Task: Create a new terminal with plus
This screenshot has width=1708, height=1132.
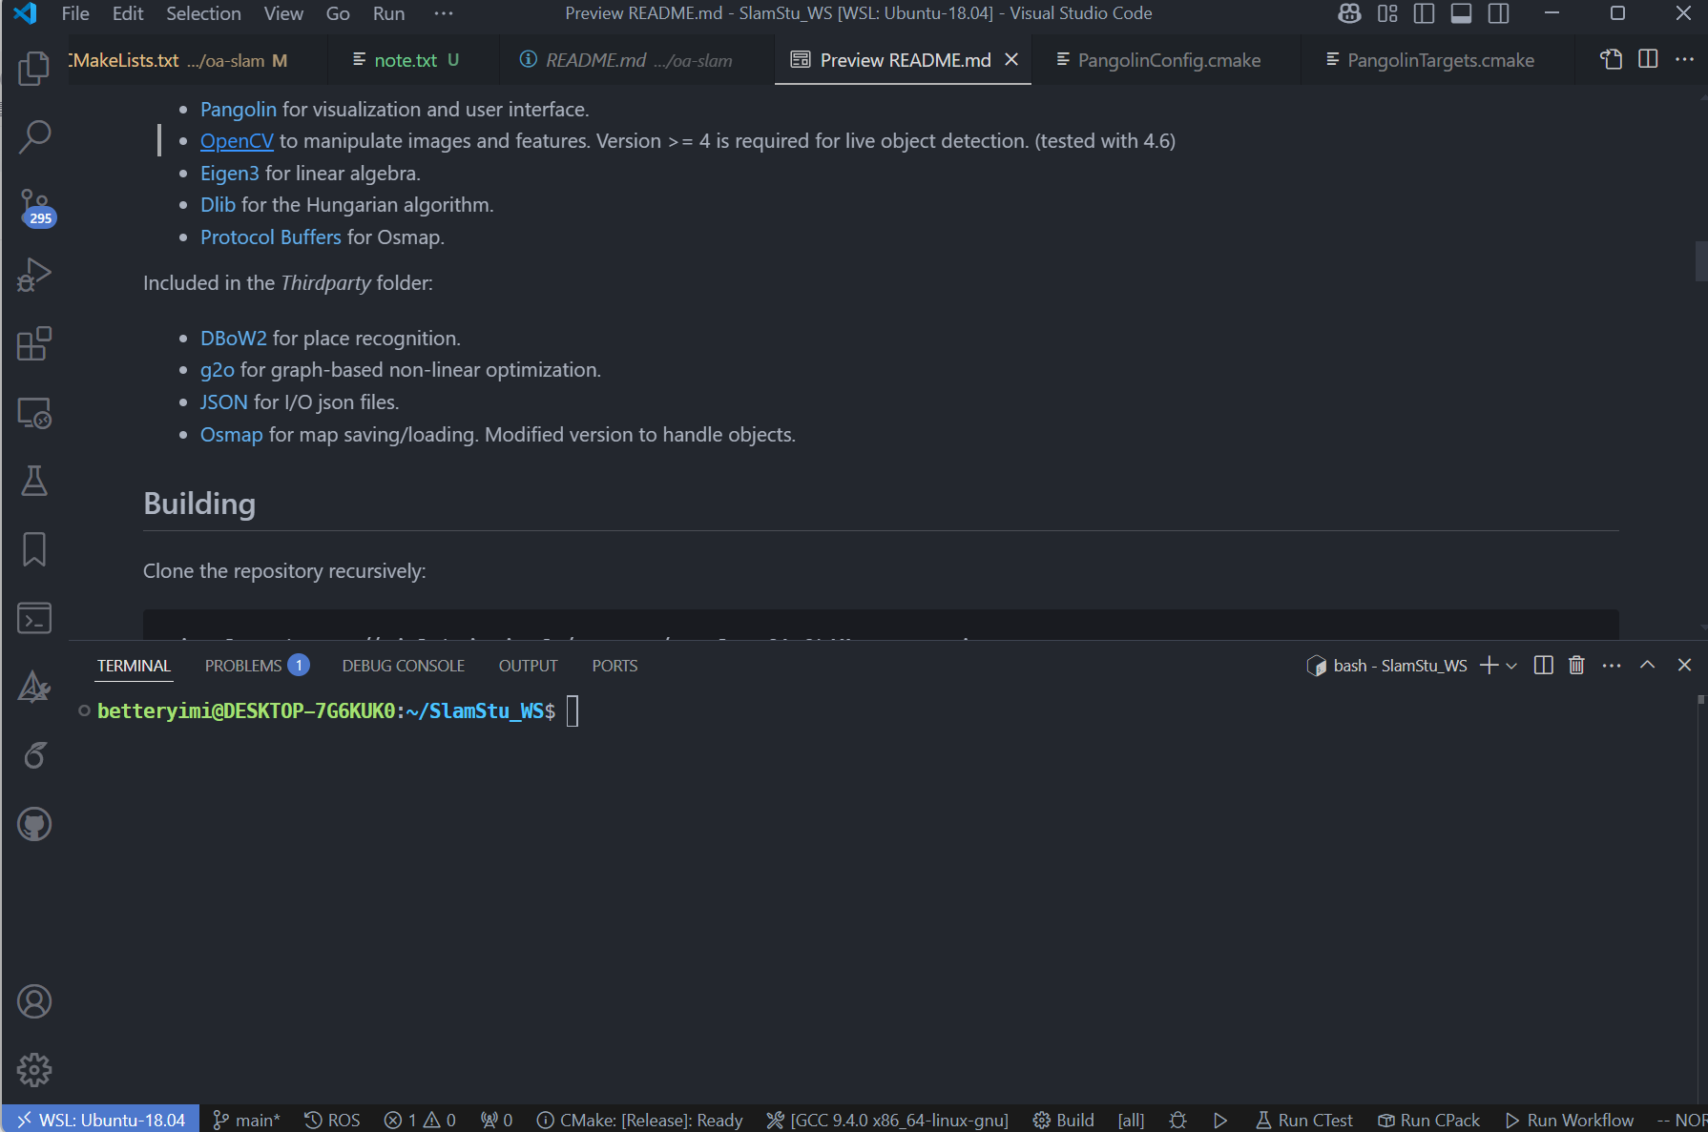Action: [x=1489, y=666]
